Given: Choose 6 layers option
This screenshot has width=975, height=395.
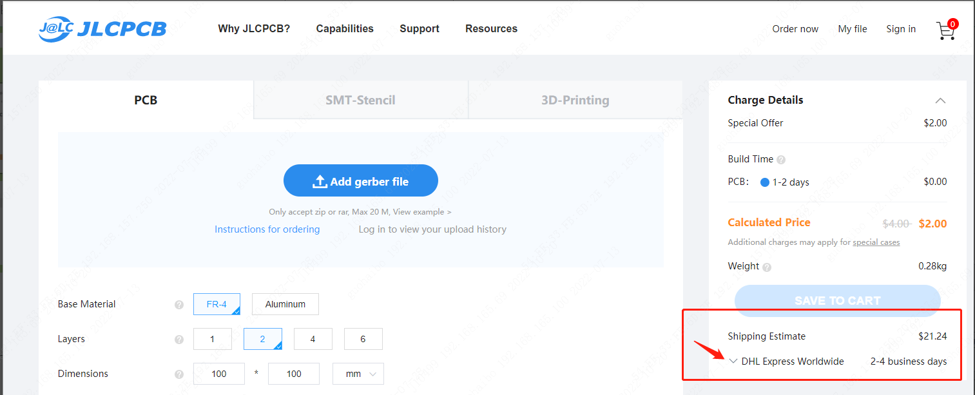Looking at the screenshot, I should point(363,339).
